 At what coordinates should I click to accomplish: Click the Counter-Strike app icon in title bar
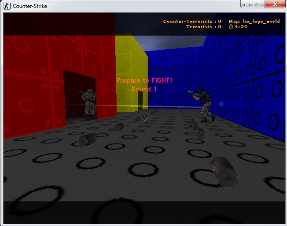[x=7, y=6]
